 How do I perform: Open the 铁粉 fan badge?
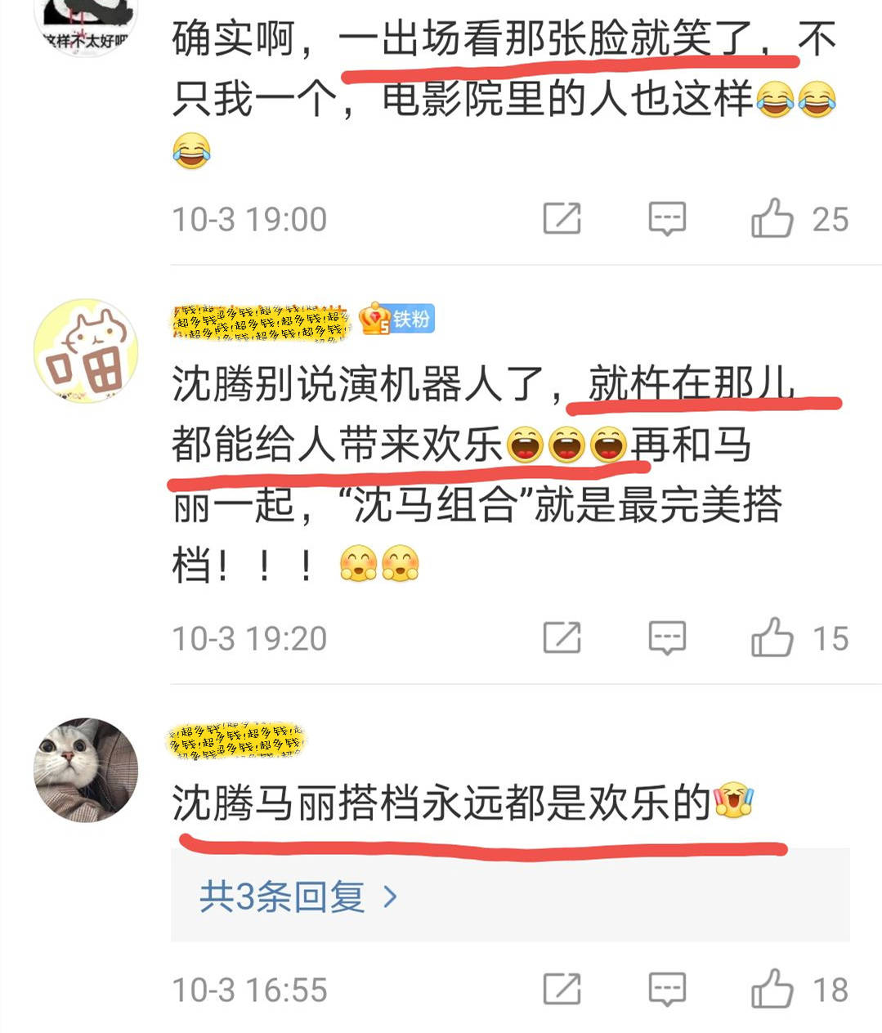click(x=396, y=319)
